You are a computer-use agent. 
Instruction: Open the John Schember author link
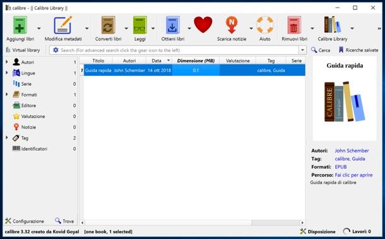352,151
